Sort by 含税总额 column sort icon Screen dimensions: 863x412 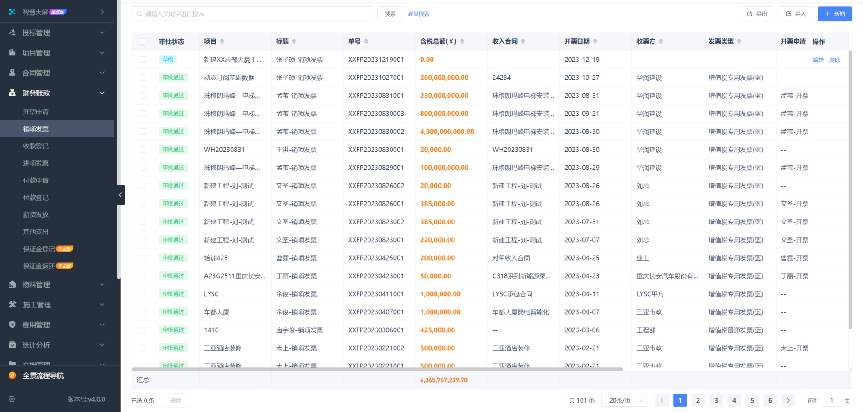pos(462,41)
